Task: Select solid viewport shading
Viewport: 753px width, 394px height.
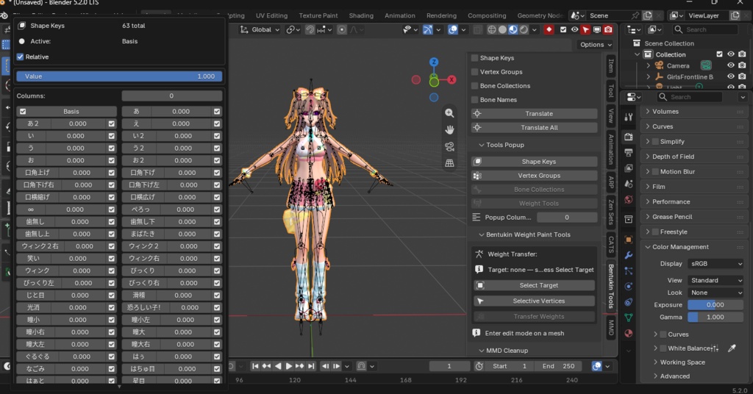Action: (502, 29)
